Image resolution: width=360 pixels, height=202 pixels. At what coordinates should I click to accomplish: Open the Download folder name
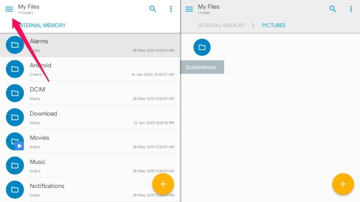(43, 114)
